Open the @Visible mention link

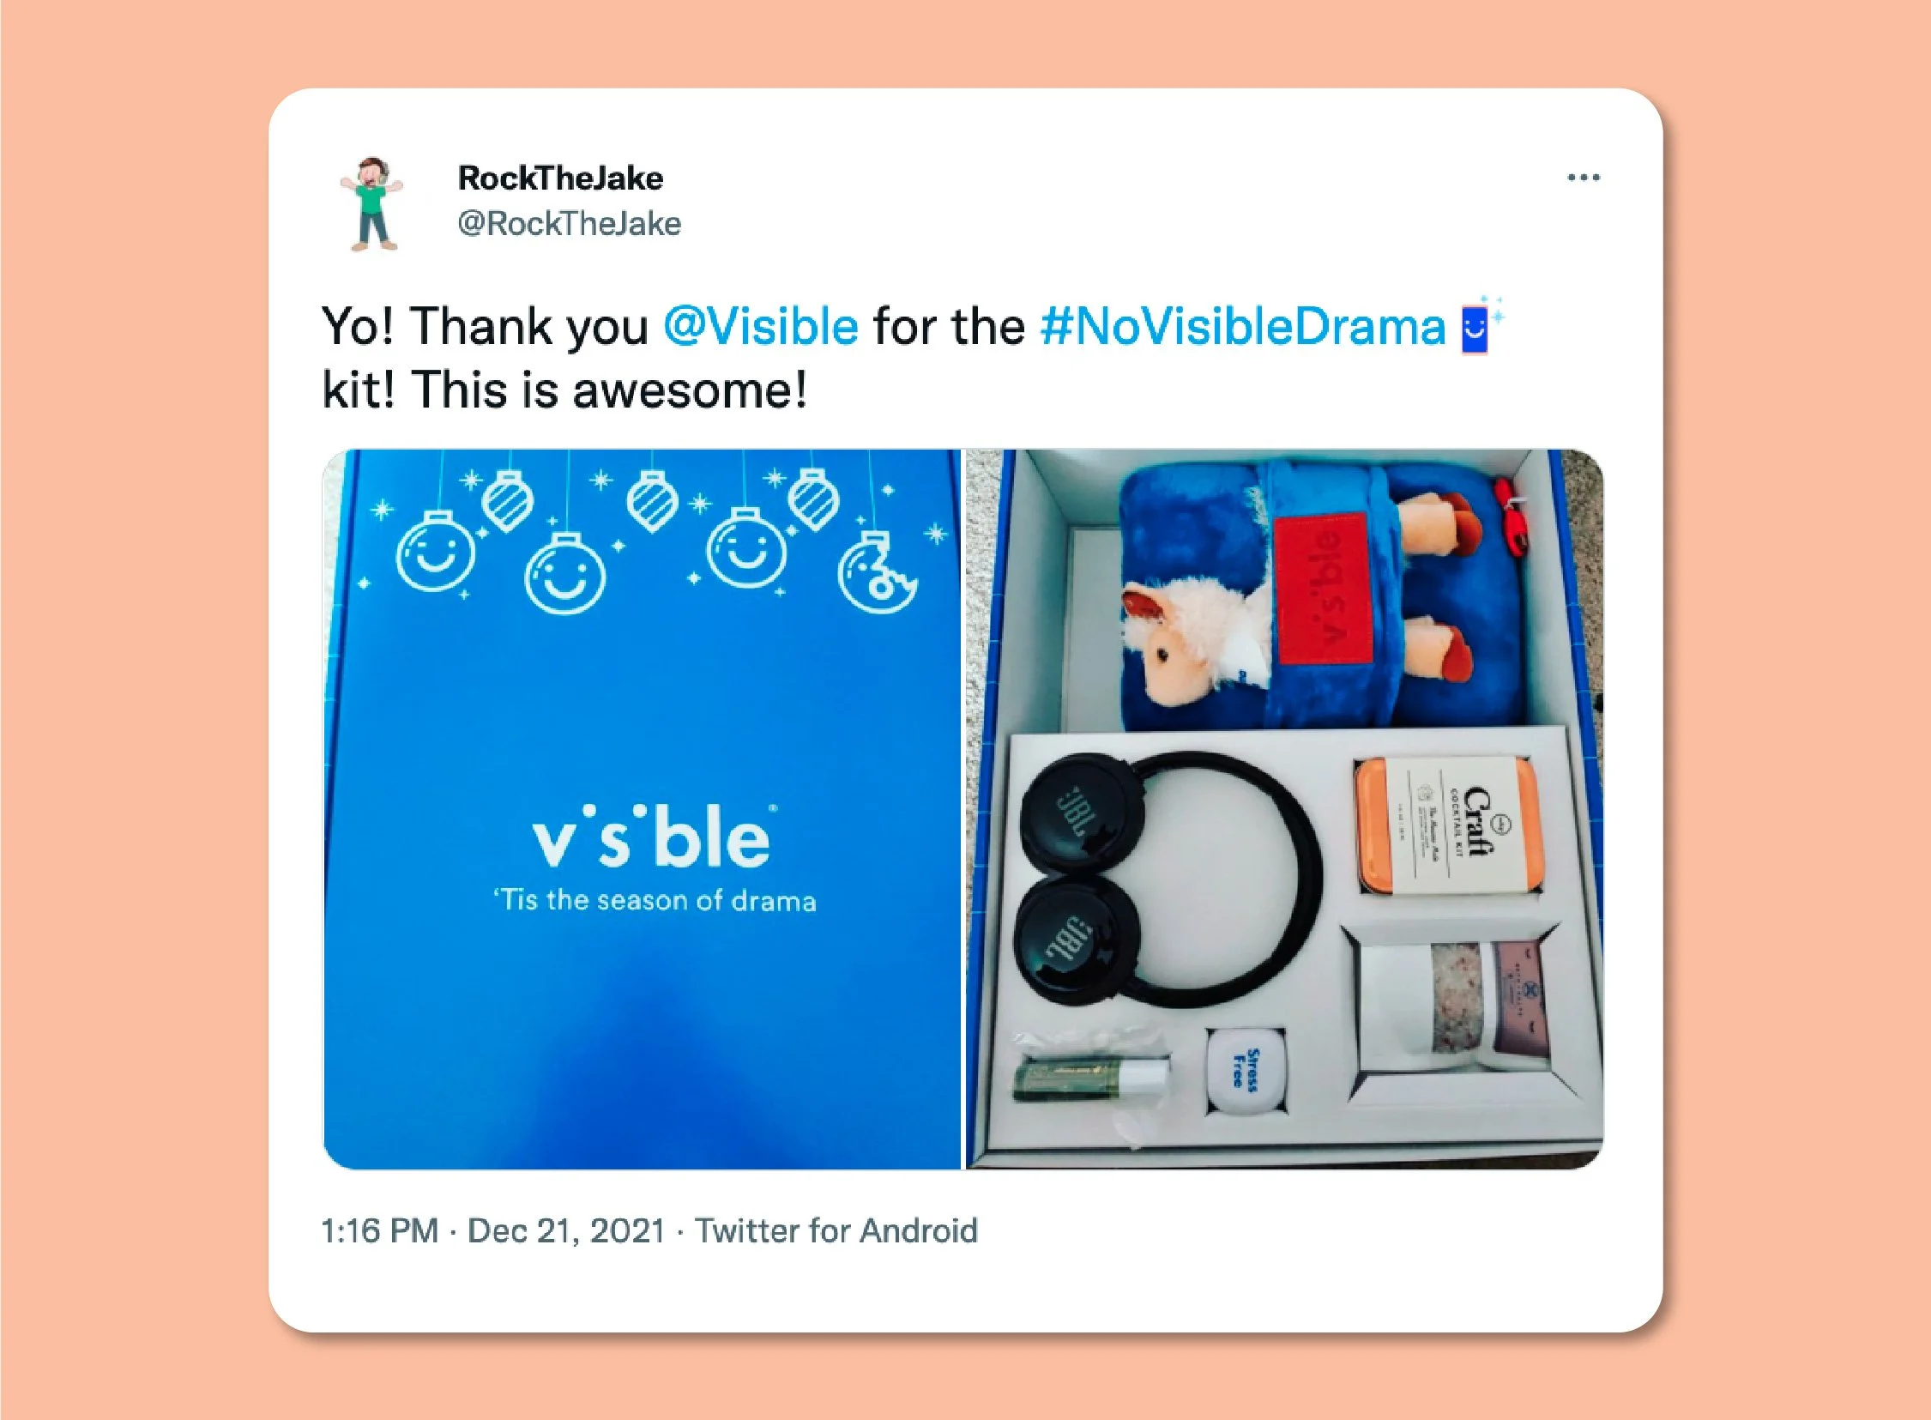(x=761, y=328)
